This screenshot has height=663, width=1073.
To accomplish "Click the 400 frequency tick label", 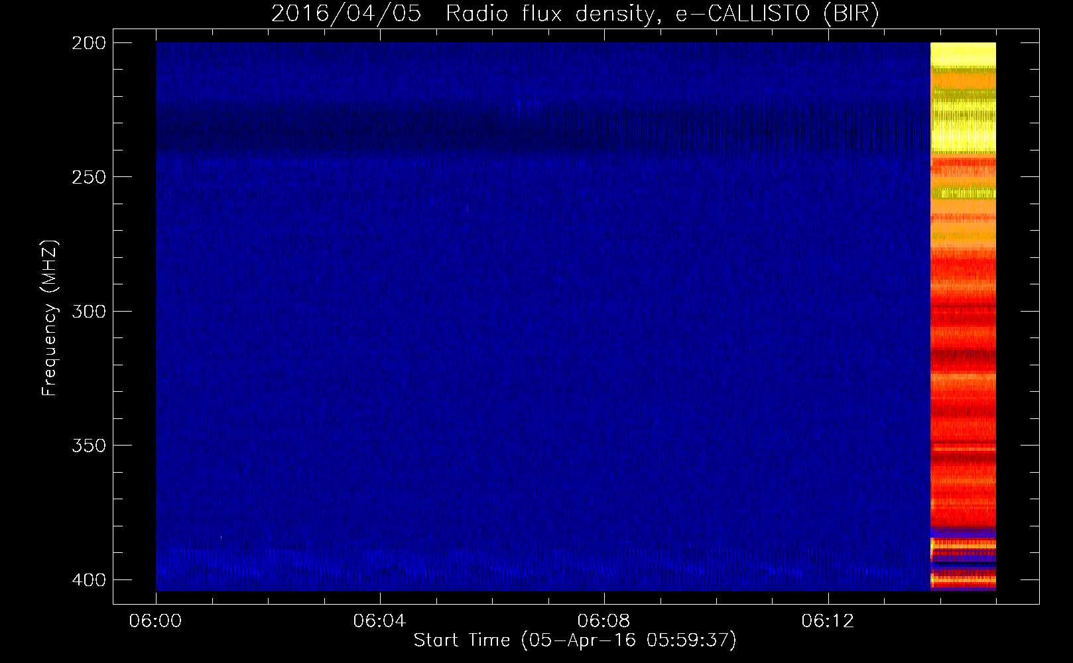I will click(x=88, y=580).
